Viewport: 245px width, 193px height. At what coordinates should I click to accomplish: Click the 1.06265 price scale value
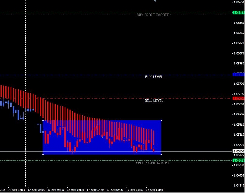point(239,33)
